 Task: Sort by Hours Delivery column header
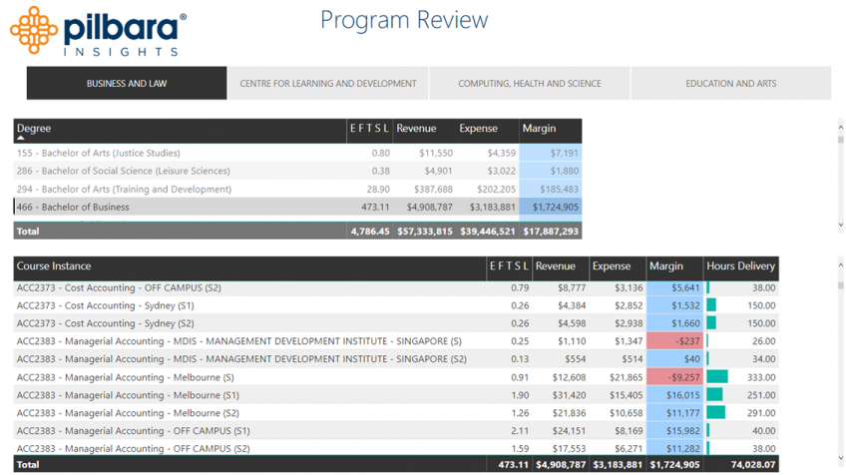point(740,266)
